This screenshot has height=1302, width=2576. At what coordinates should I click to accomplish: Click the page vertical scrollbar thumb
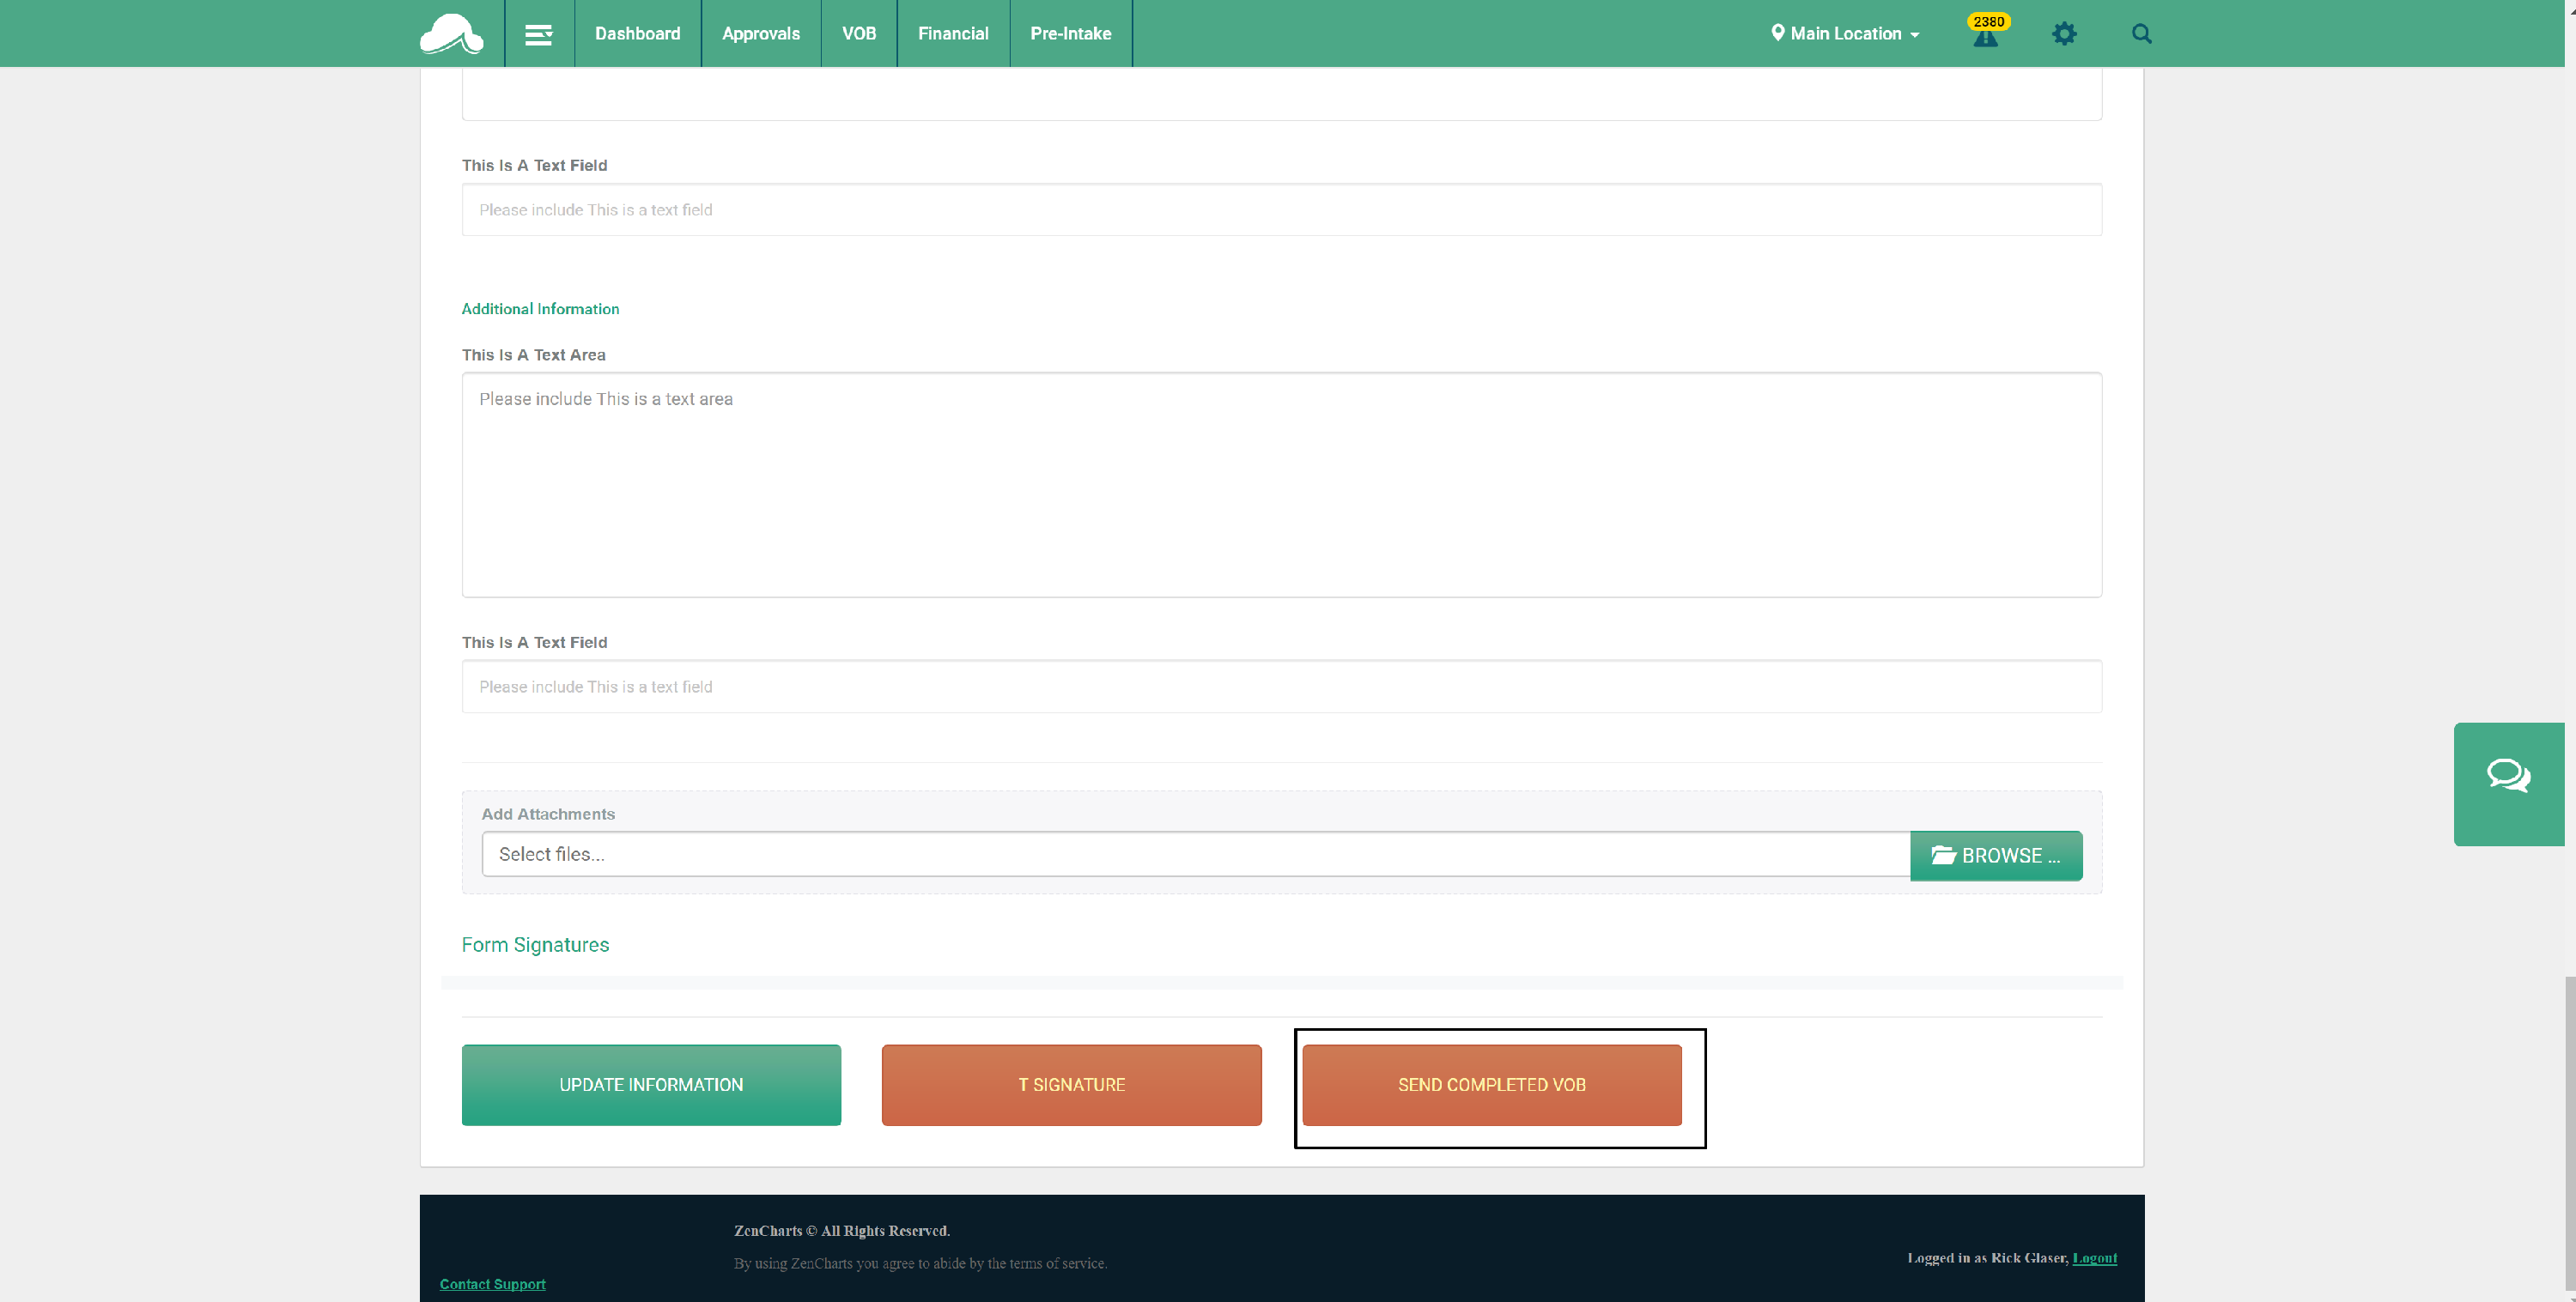(2569, 1134)
